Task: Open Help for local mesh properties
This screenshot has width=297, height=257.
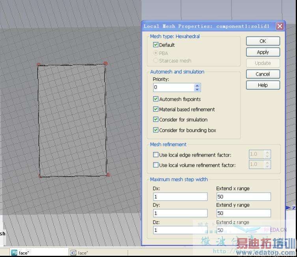Action: coord(263,85)
